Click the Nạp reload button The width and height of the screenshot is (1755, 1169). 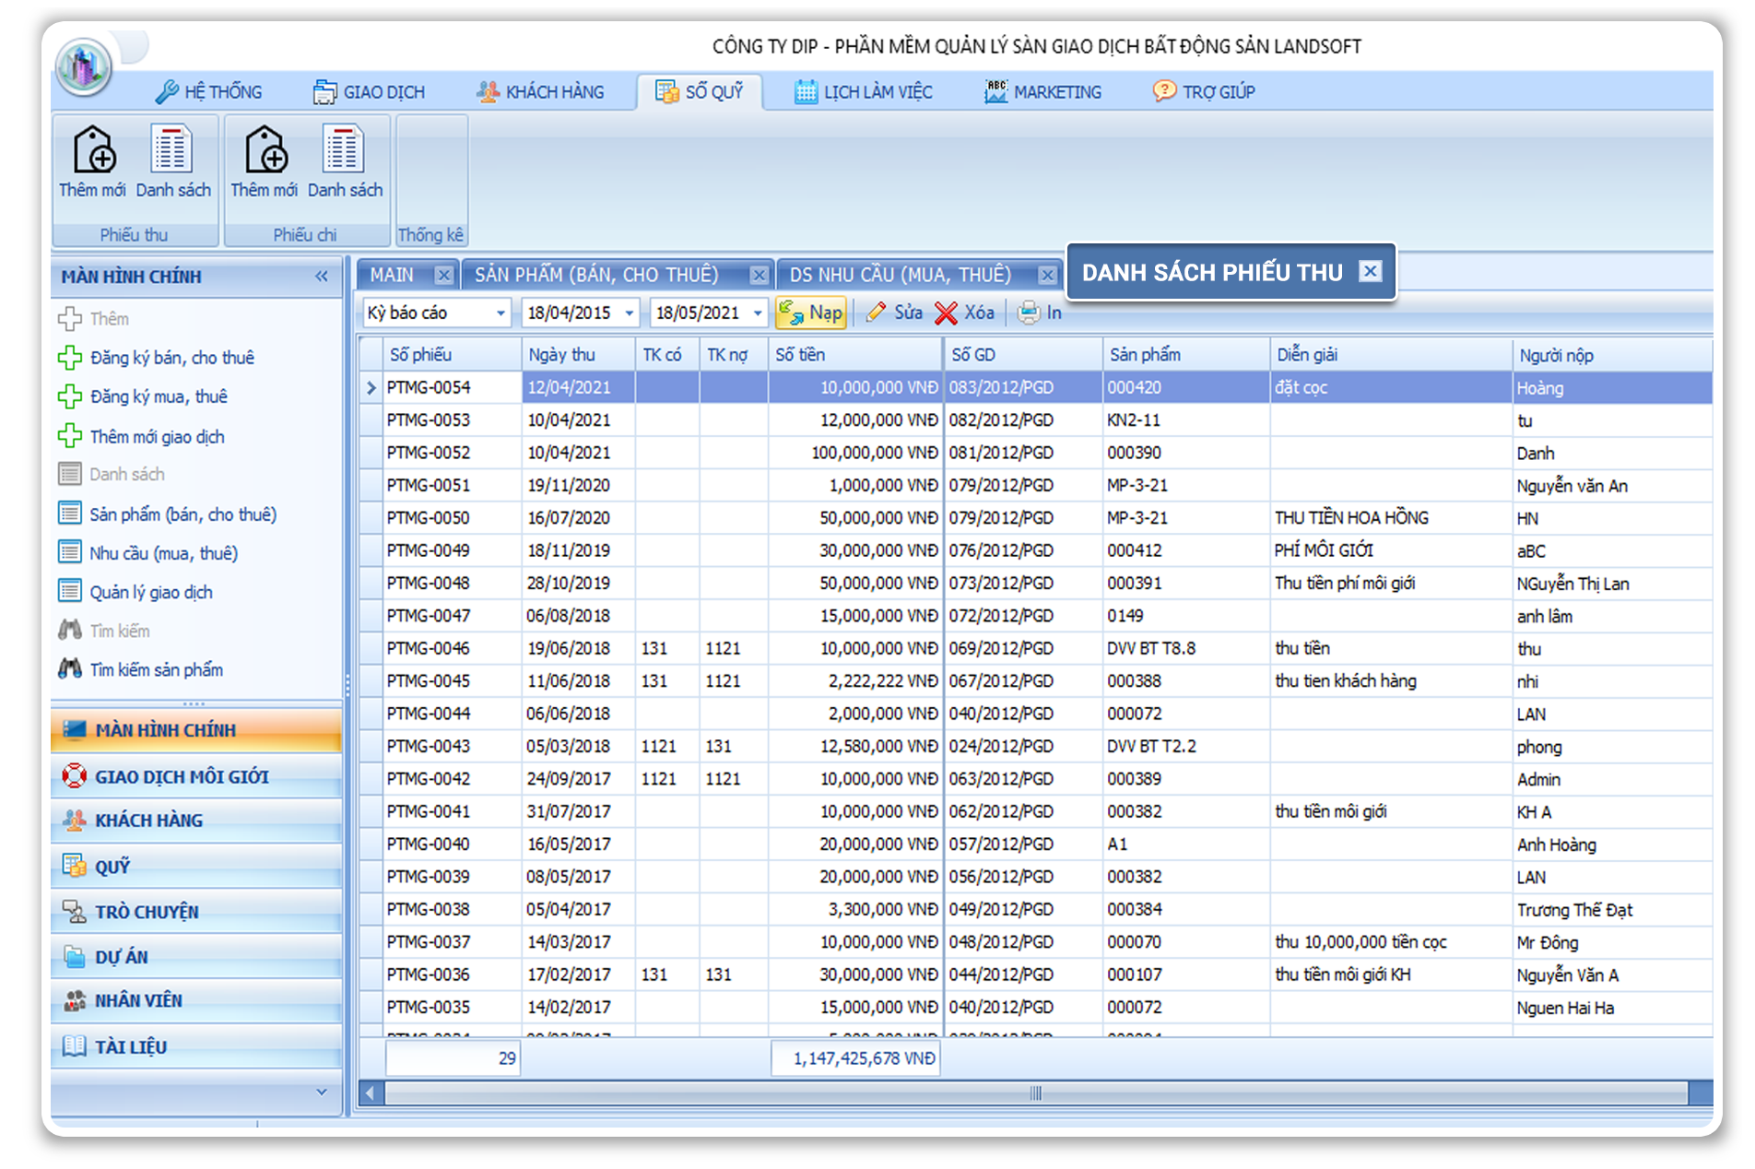[810, 313]
